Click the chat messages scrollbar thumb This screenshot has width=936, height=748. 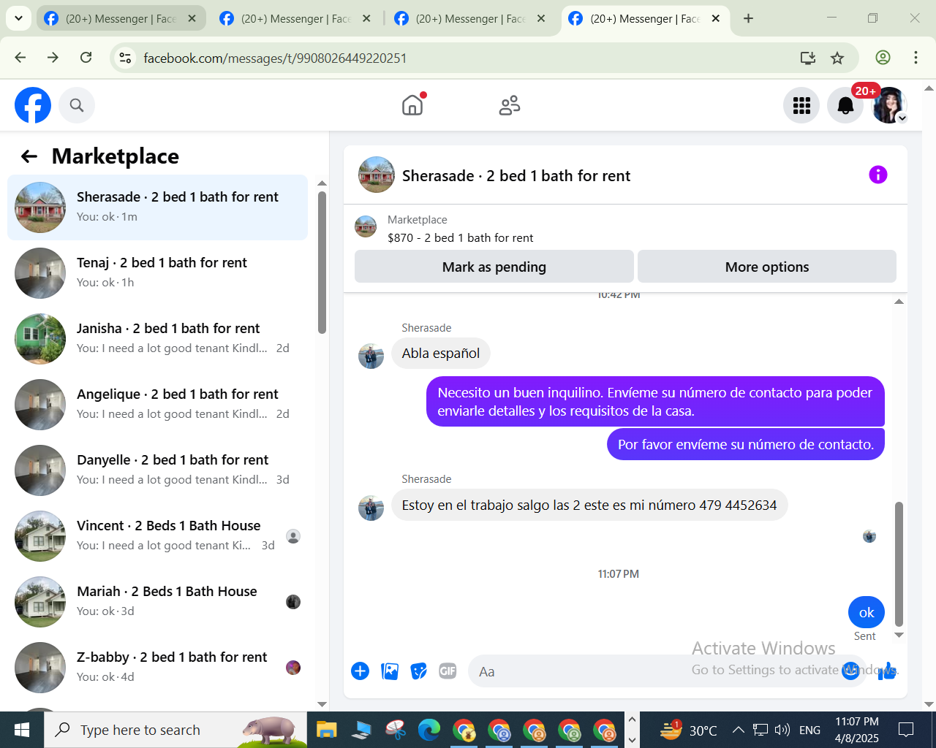pos(899,564)
